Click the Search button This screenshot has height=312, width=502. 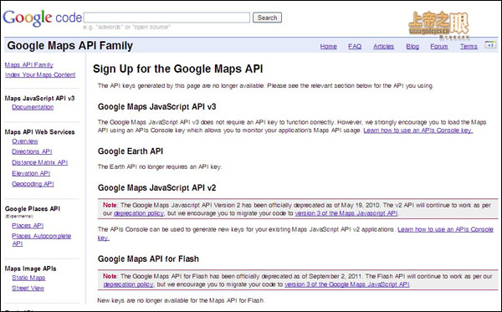pyautogui.click(x=267, y=18)
